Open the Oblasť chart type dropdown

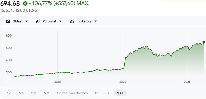point(17,21)
